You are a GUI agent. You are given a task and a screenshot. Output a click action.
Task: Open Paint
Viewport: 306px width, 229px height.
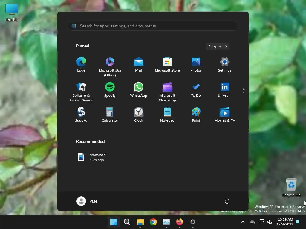click(x=196, y=115)
